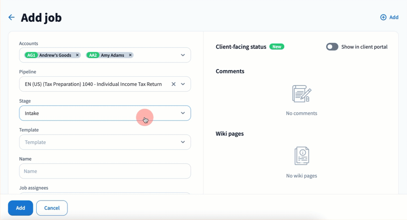Click the Show in client portal label
The height and width of the screenshot is (220, 407).
coord(364,47)
